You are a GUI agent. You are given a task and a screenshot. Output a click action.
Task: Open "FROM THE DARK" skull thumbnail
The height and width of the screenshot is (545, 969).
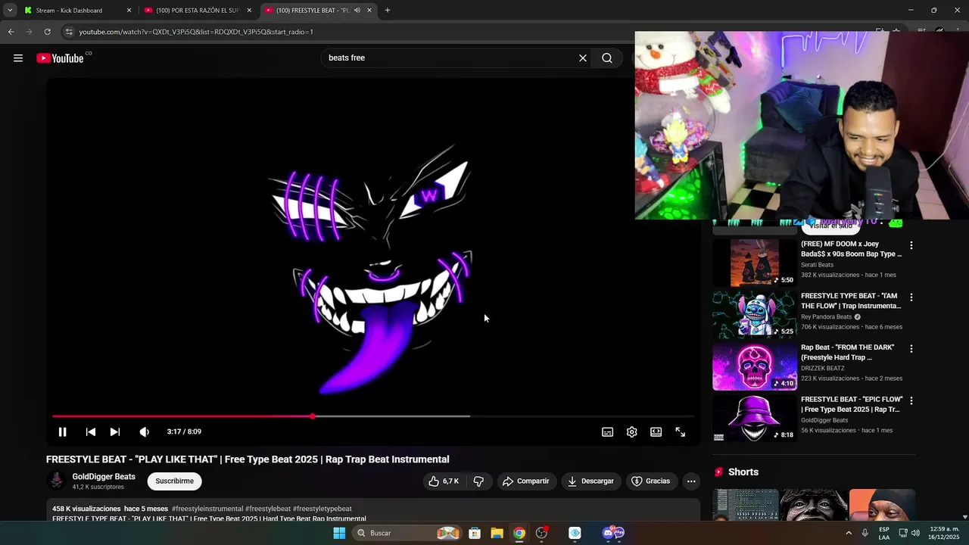(755, 366)
